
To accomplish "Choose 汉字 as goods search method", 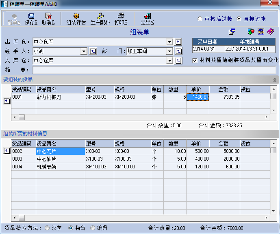I will [48, 228].
